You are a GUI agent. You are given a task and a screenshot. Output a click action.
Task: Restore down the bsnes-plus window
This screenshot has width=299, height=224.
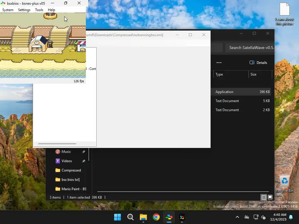click(x=66, y=3)
